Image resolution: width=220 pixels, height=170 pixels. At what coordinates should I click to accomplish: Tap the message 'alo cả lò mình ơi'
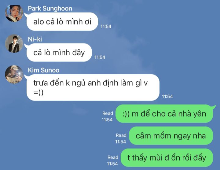tap(62, 22)
